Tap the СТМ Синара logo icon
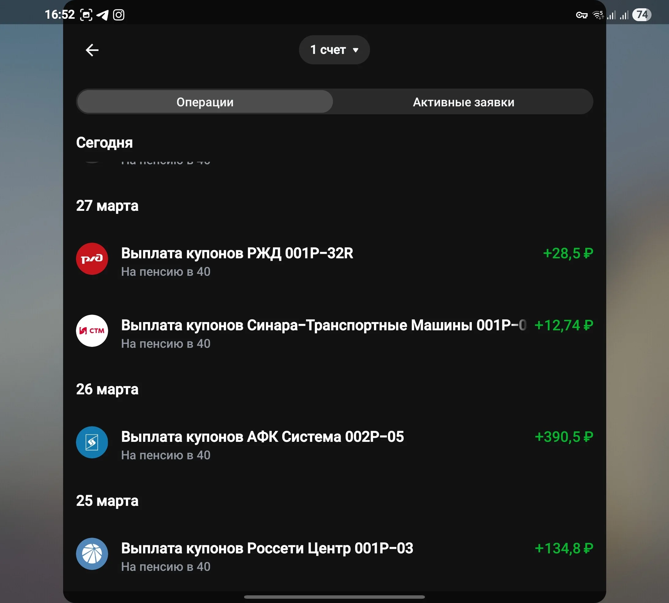Viewport: 669px width, 603px height. click(x=92, y=331)
